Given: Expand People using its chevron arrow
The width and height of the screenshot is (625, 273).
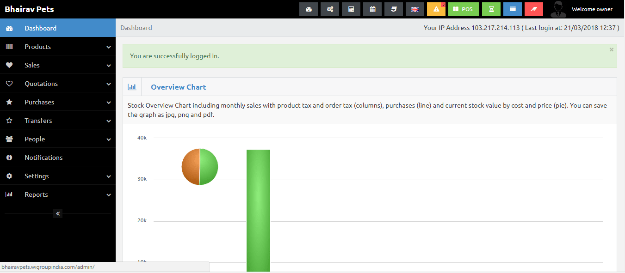Looking at the screenshot, I should tap(109, 140).
